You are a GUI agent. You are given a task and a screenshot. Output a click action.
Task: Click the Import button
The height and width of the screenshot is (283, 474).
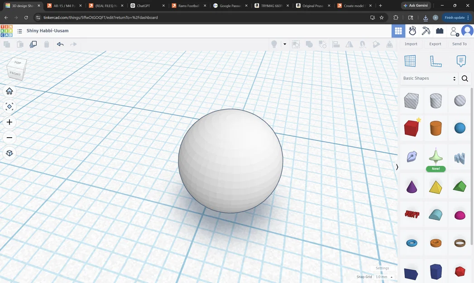tap(411, 43)
